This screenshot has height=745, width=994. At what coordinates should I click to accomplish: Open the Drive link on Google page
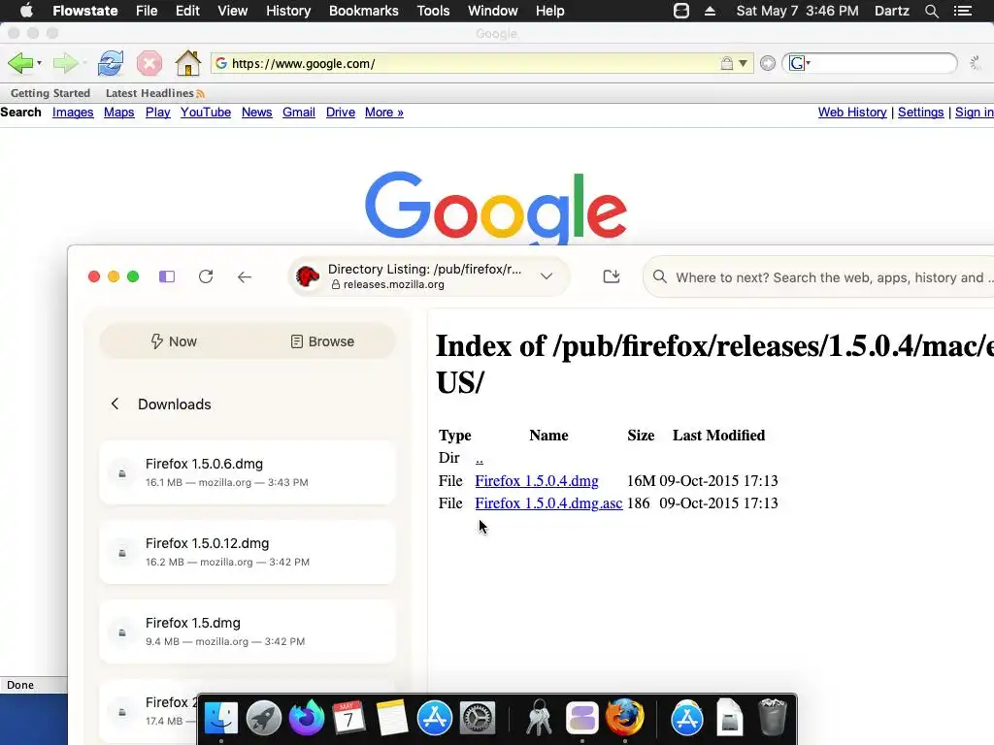(341, 113)
